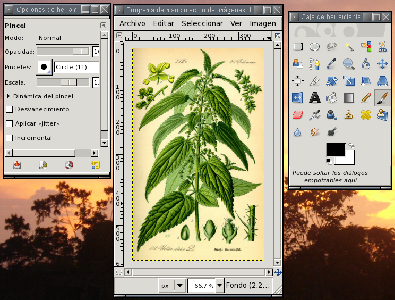Click Delete saved options button
The height and width of the screenshot is (300, 395).
[x=69, y=165]
